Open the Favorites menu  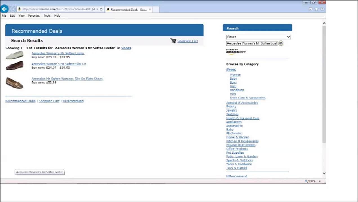tap(34, 16)
